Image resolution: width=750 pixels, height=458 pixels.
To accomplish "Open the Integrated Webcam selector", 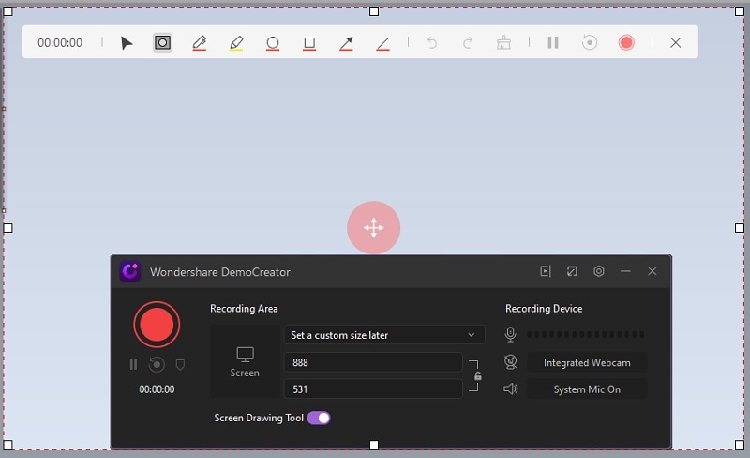I will click(x=587, y=362).
